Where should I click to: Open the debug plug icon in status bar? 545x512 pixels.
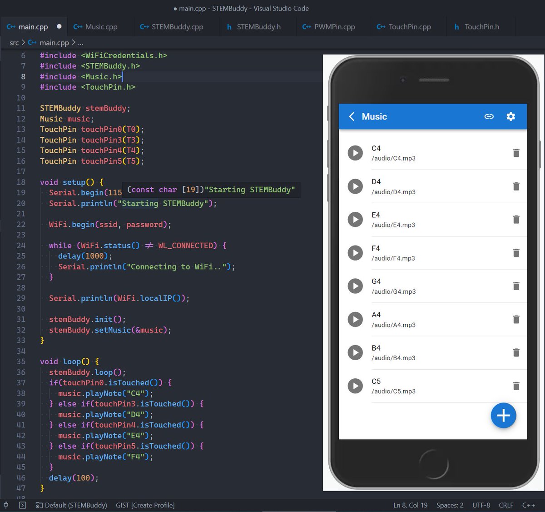click(x=6, y=505)
